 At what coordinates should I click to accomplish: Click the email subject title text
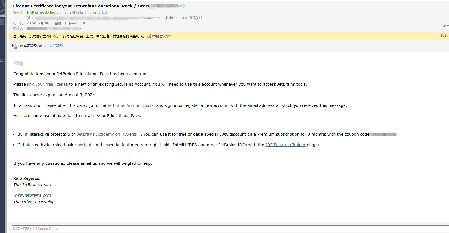tap(81, 6)
